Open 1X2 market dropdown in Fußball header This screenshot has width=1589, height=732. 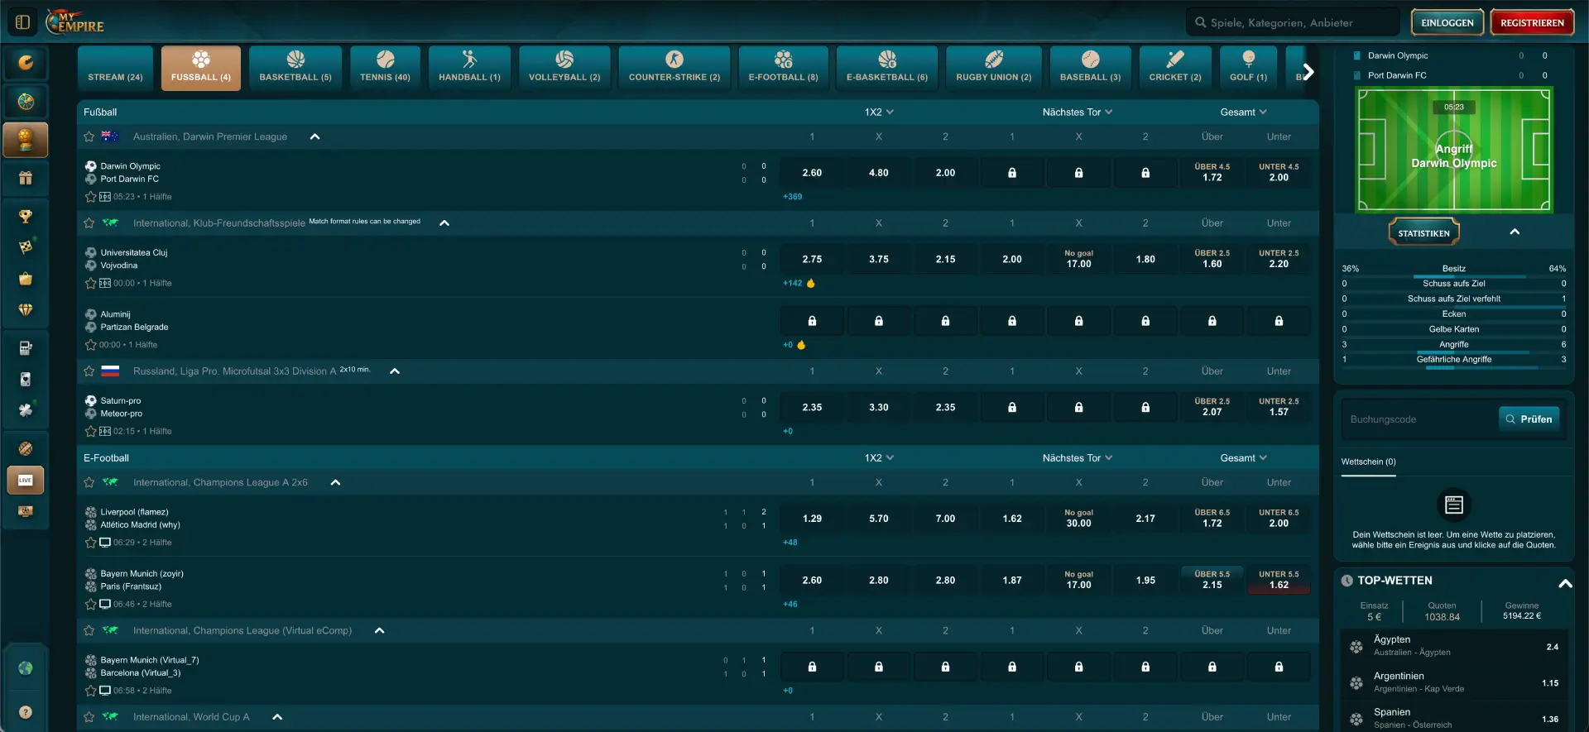click(879, 112)
